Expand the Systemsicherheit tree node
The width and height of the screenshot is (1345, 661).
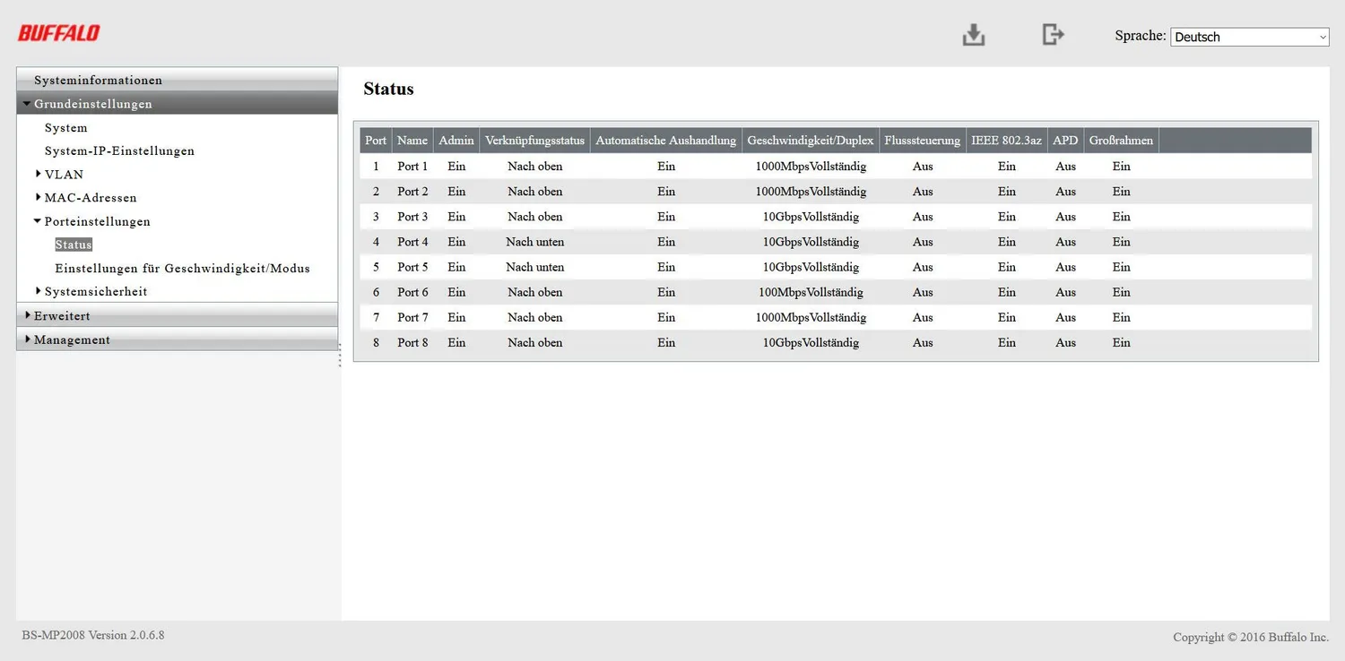pyautogui.click(x=39, y=291)
